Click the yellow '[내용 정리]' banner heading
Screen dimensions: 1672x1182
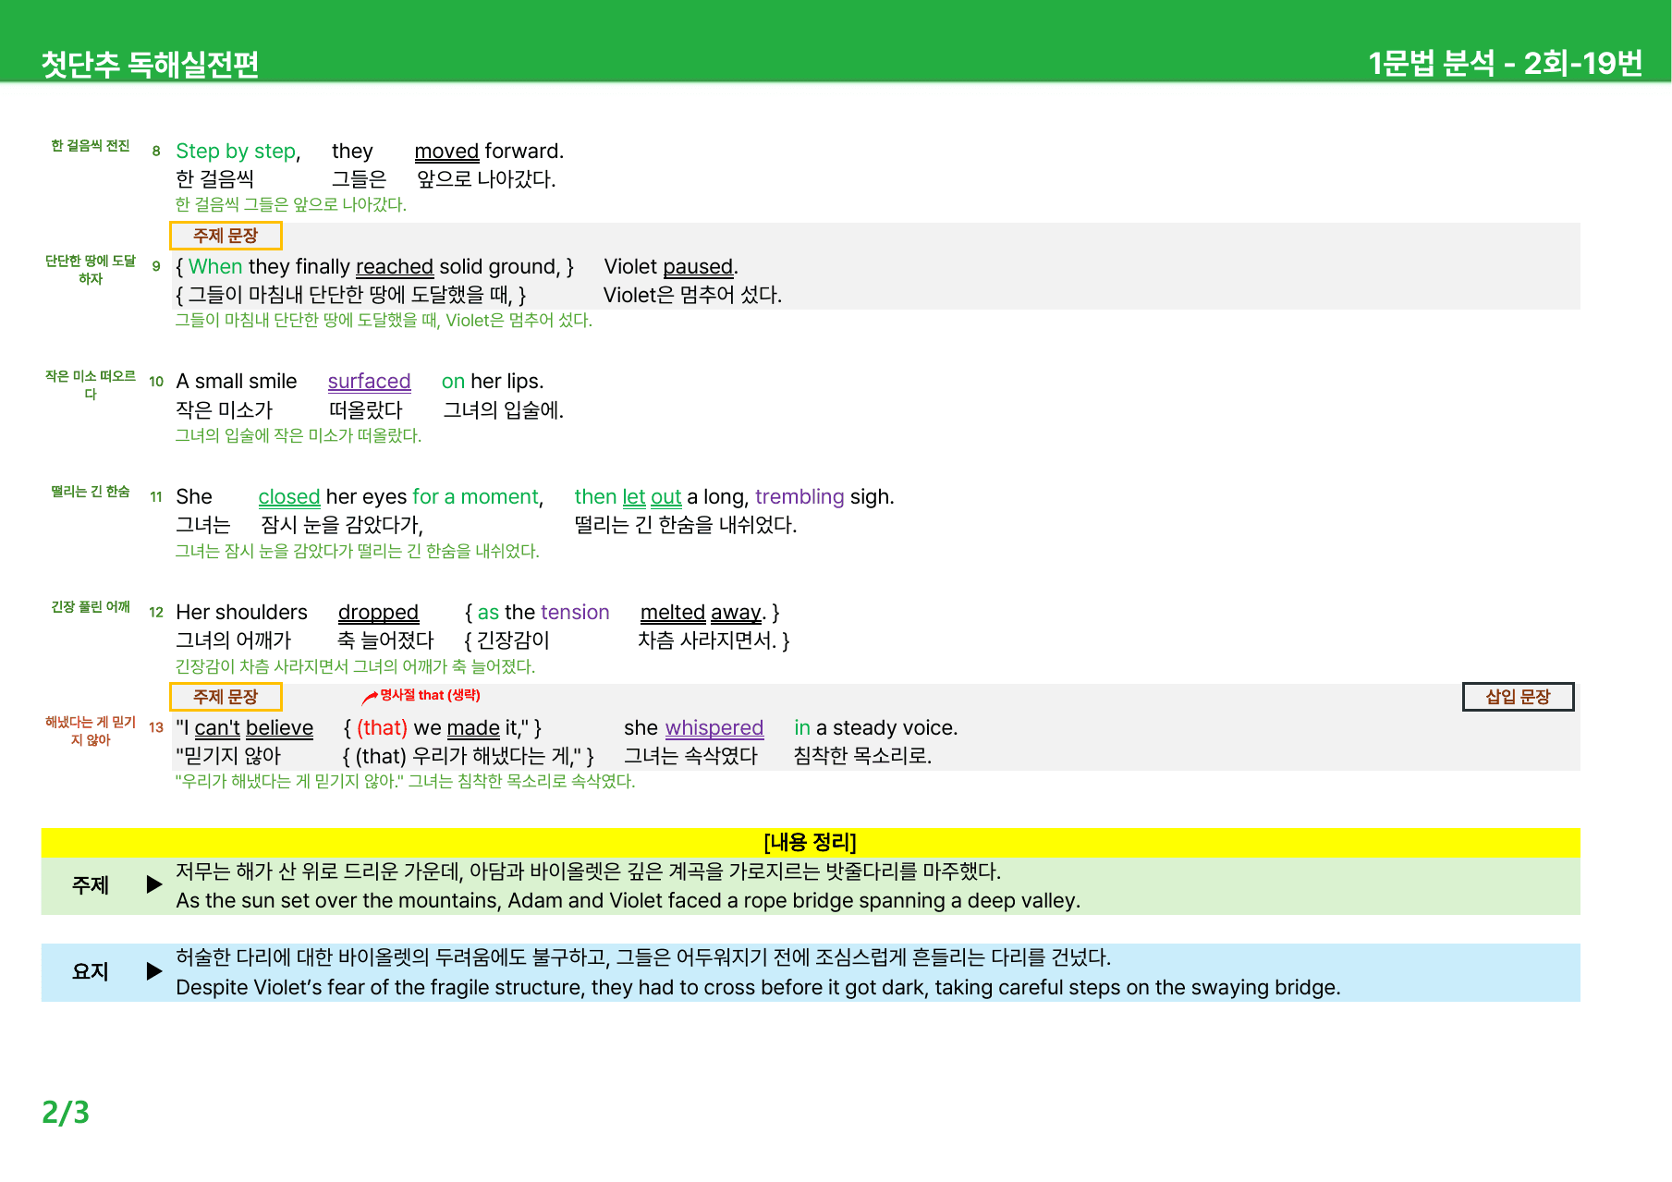pyautogui.click(x=810, y=842)
